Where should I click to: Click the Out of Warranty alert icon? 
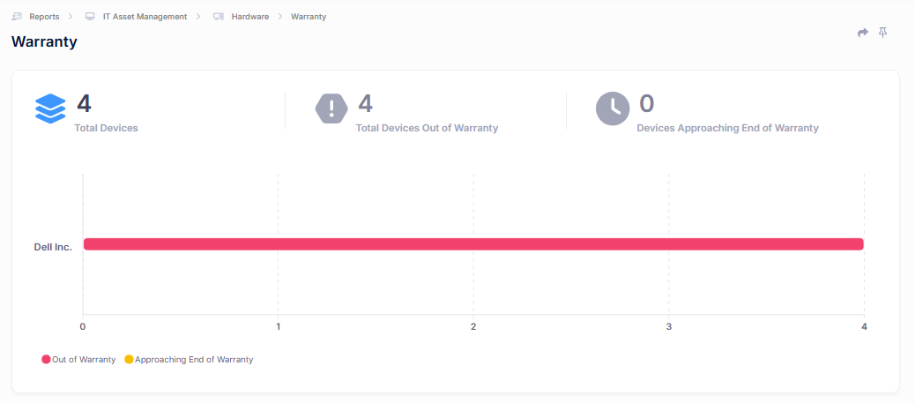point(331,108)
